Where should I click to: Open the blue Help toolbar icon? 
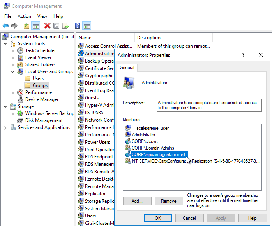[78, 26]
